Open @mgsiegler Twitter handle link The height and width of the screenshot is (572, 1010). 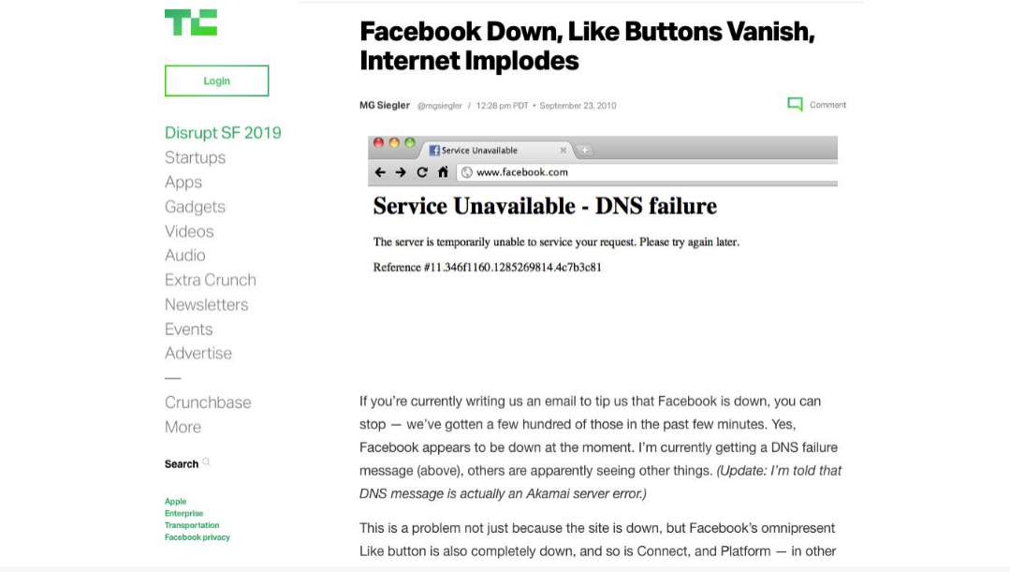coord(439,106)
